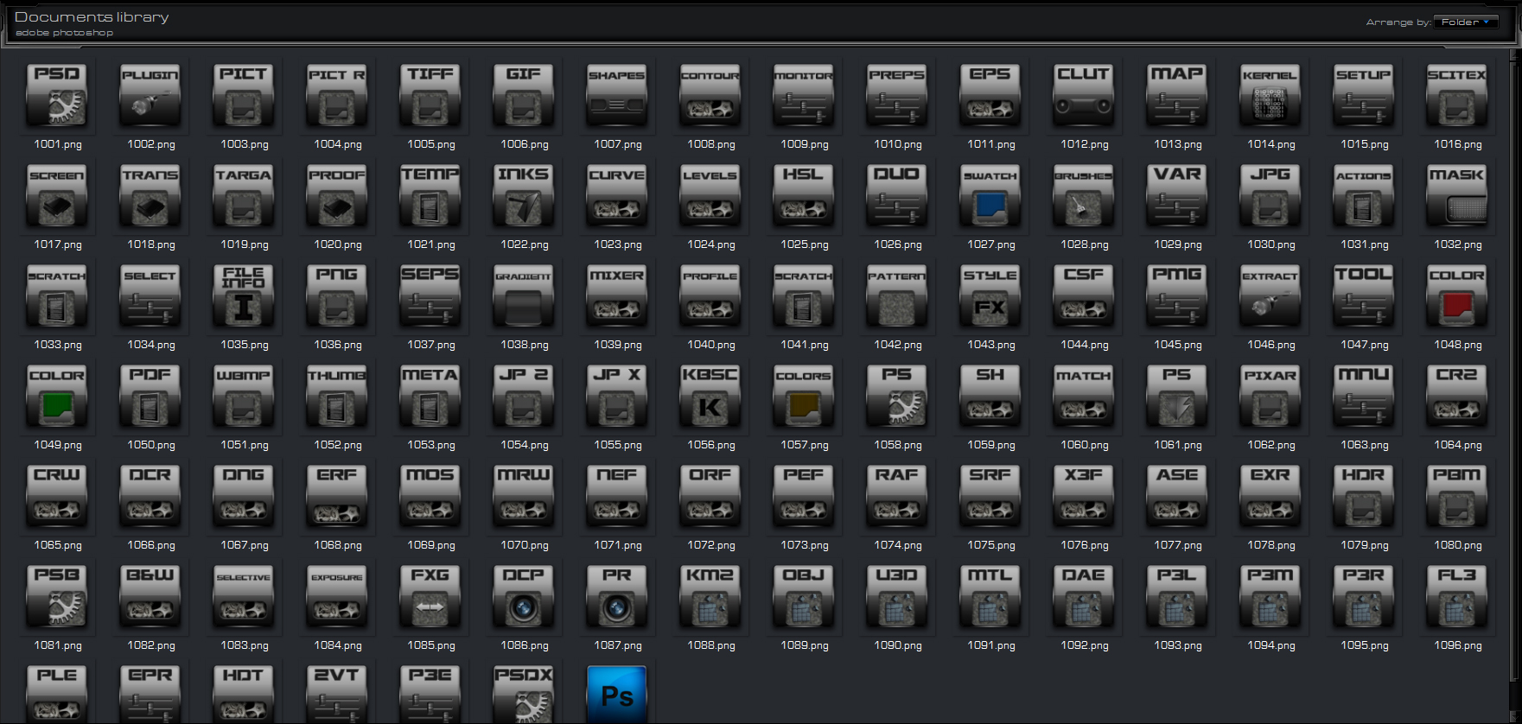
Task: Select the FXG icon 1085.png
Action: 430,596
